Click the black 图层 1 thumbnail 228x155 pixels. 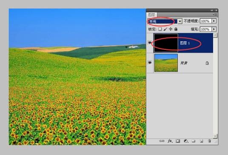tap(166, 43)
